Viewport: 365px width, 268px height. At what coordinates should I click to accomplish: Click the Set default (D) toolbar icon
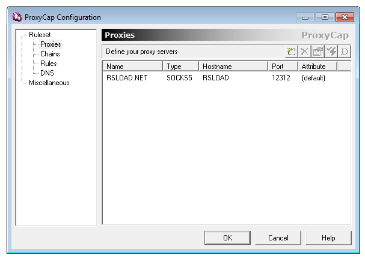[x=345, y=52]
